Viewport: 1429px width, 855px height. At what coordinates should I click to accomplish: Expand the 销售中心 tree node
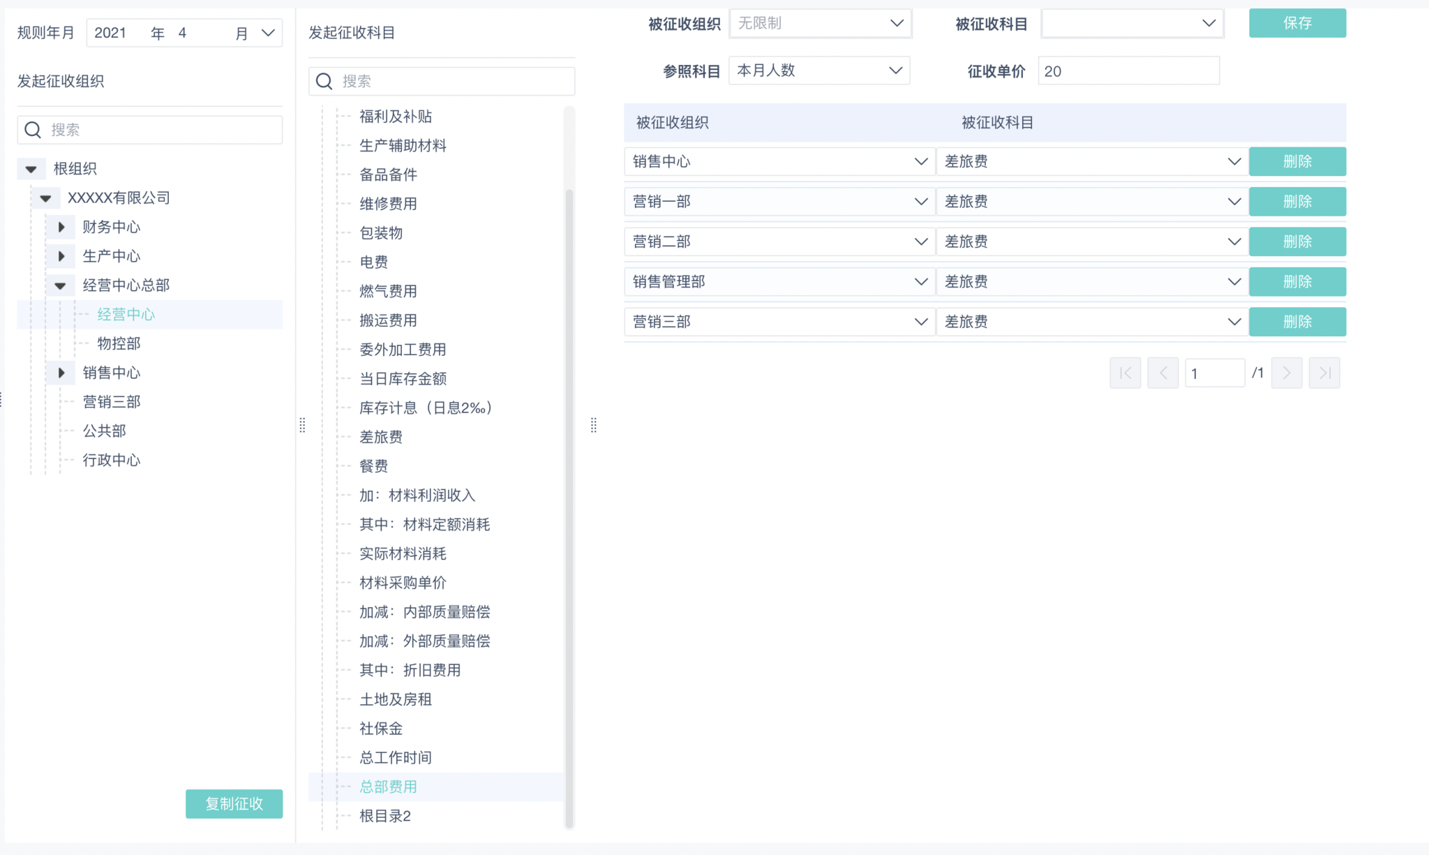[61, 373]
